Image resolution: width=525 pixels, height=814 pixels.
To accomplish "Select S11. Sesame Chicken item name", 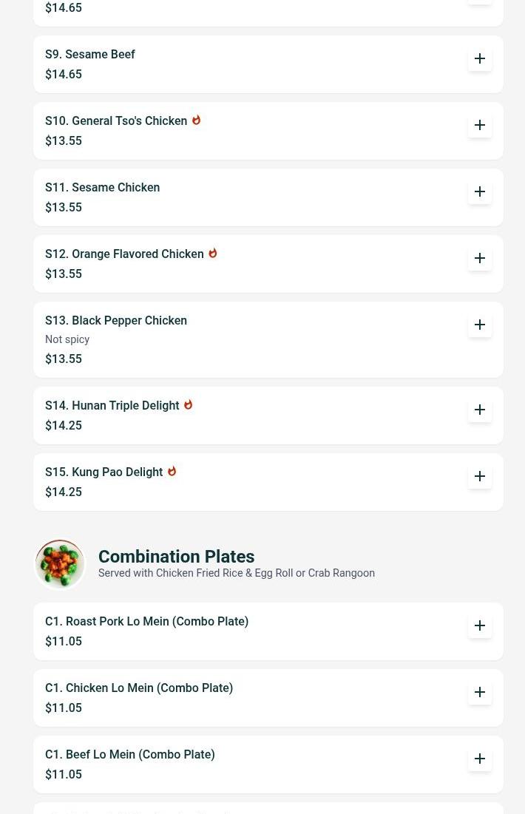I will pyautogui.click(x=102, y=187).
